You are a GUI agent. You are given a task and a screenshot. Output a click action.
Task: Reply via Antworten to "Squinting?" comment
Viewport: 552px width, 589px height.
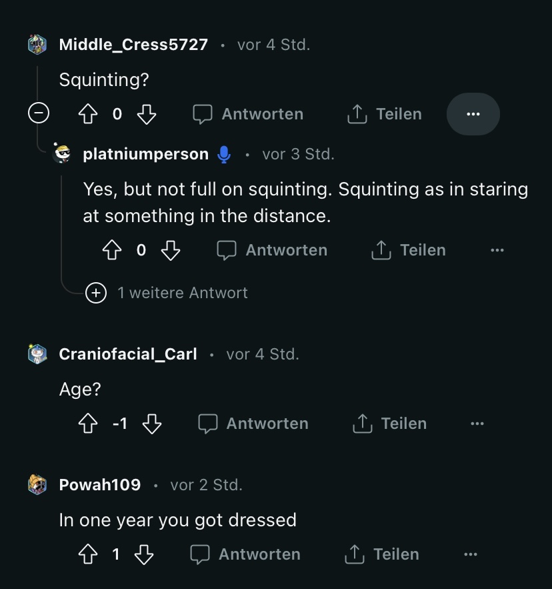tap(248, 114)
